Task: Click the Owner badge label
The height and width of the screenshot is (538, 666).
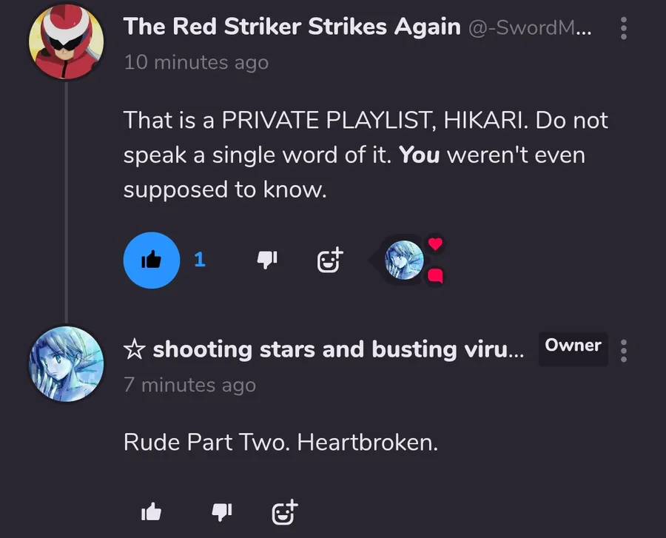Action: (573, 345)
